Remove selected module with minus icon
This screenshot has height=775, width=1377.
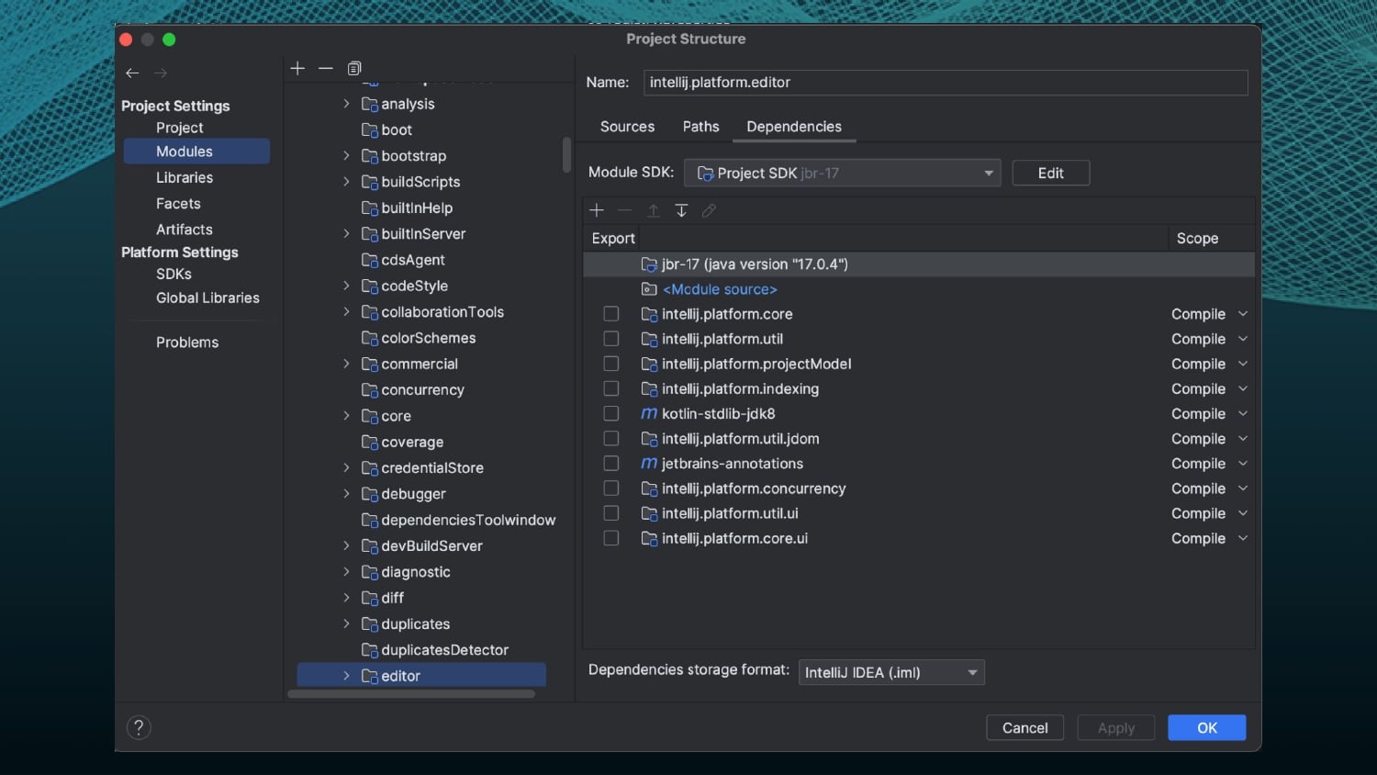click(x=325, y=68)
